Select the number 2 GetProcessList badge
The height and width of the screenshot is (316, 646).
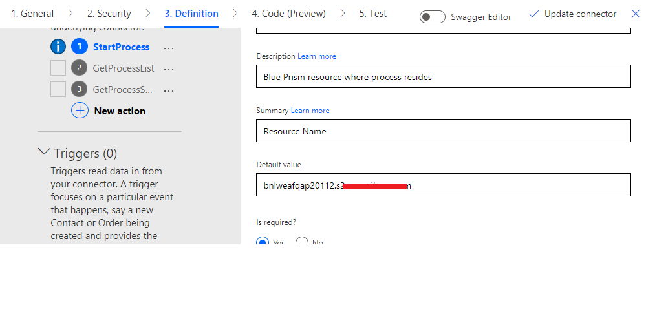tap(79, 68)
